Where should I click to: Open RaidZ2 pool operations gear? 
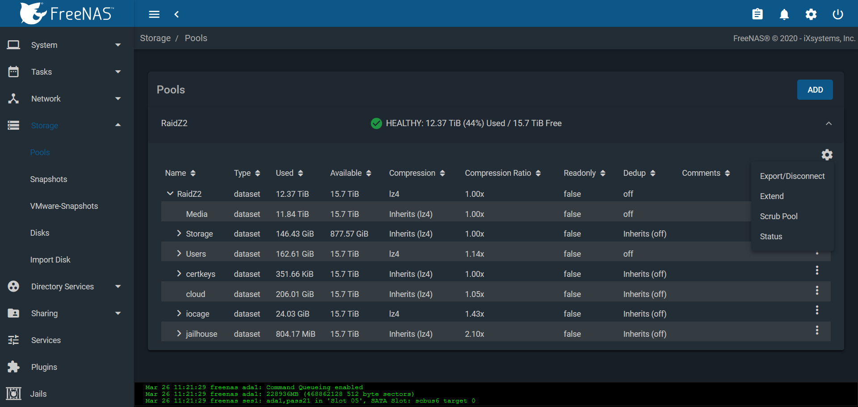pos(827,155)
